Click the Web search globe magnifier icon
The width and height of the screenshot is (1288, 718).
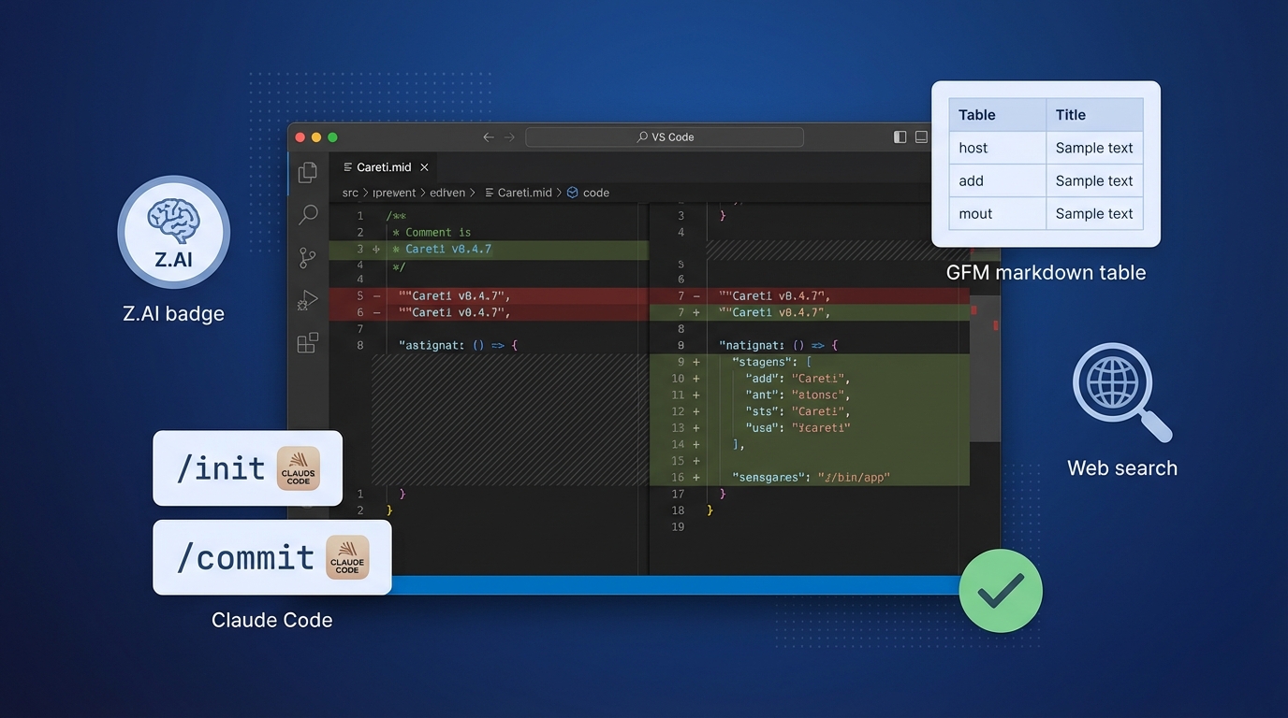click(1120, 391)
